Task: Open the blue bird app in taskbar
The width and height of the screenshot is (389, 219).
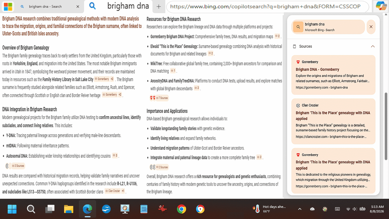Action: point(106,209)
